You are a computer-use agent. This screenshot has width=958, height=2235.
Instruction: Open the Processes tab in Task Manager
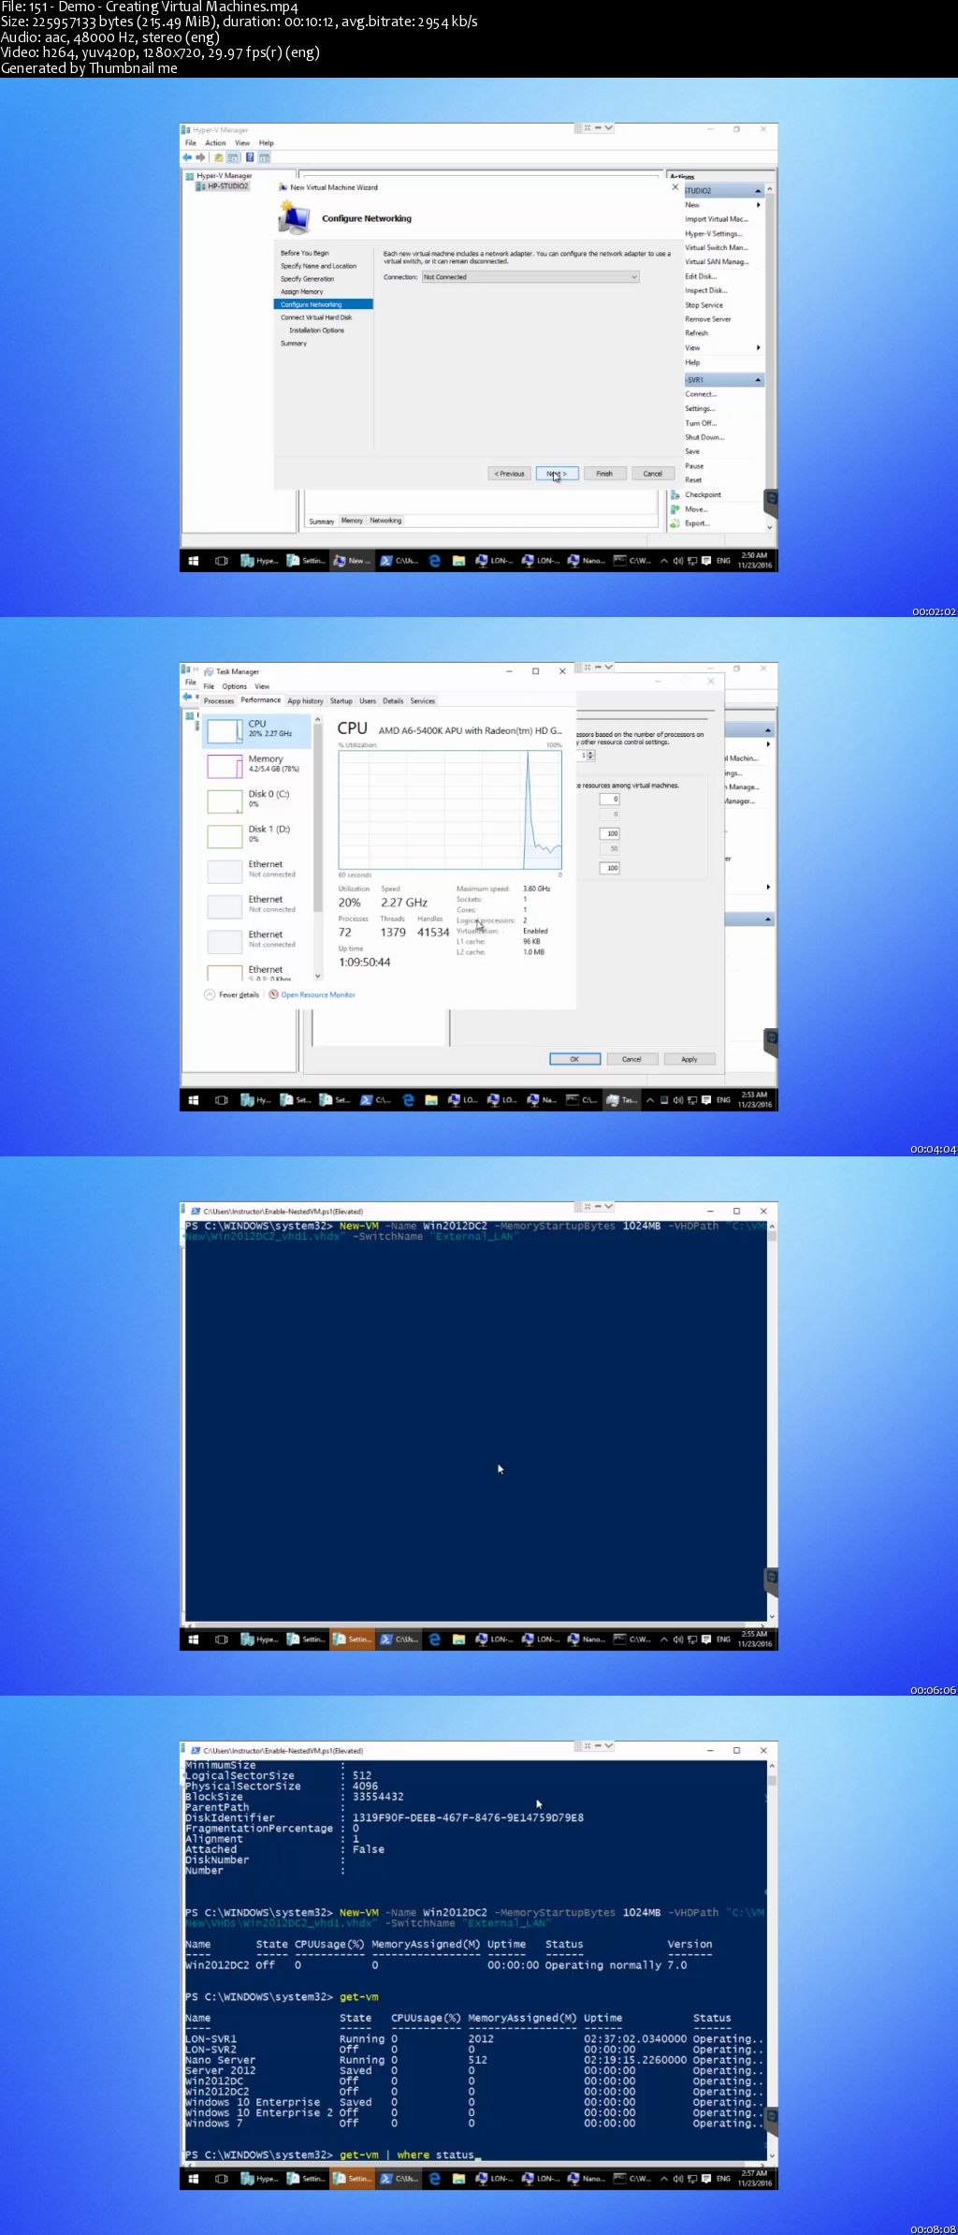tap(219, 700)
